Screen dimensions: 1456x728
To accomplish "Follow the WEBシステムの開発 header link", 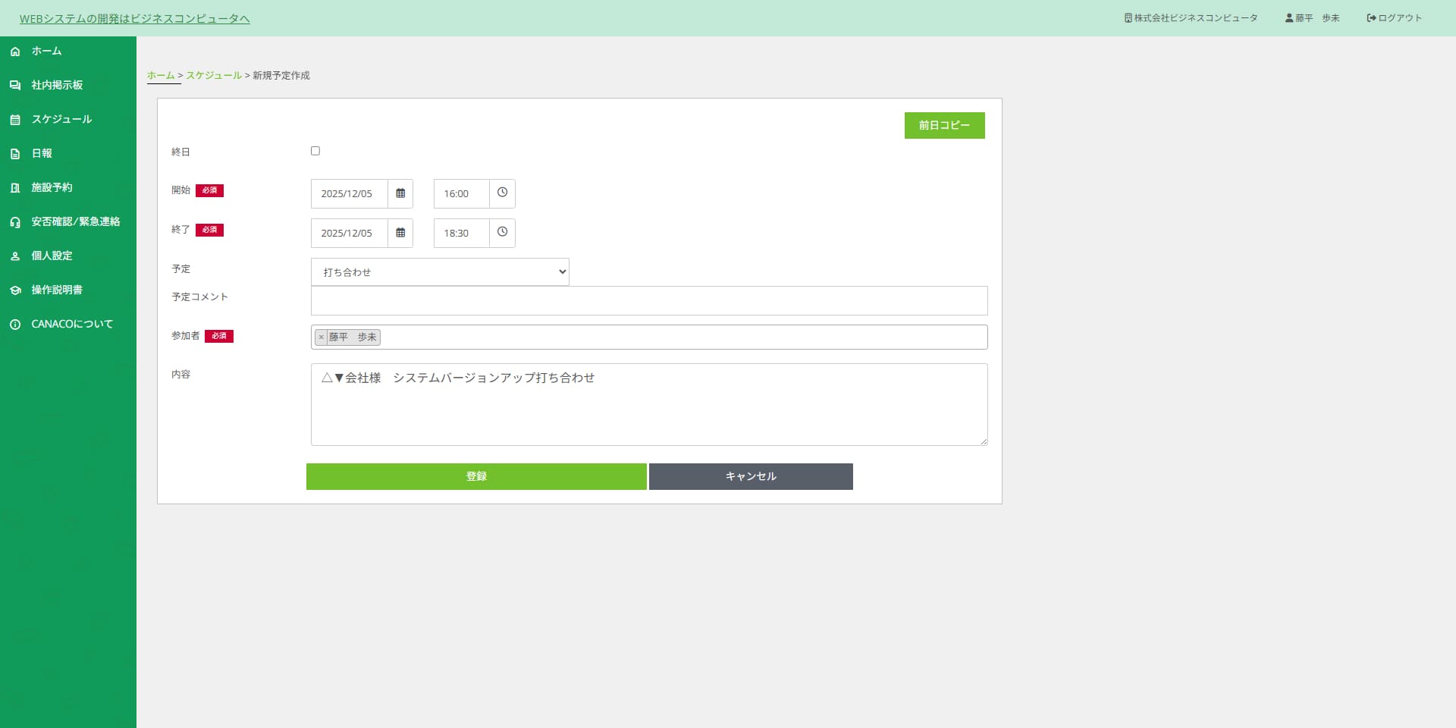I will 134,19.
